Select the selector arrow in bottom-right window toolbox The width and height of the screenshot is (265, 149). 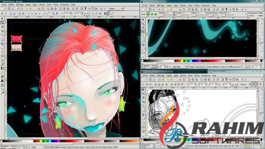pos(143,90)
